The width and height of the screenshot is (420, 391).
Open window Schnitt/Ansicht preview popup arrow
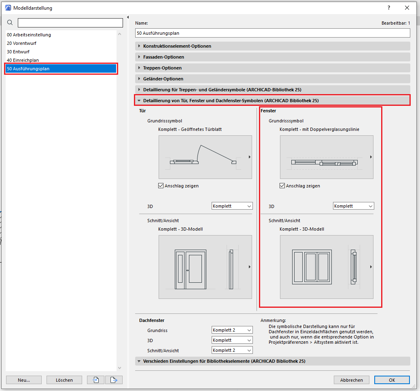pyautogui.click(x=371, y=267)
